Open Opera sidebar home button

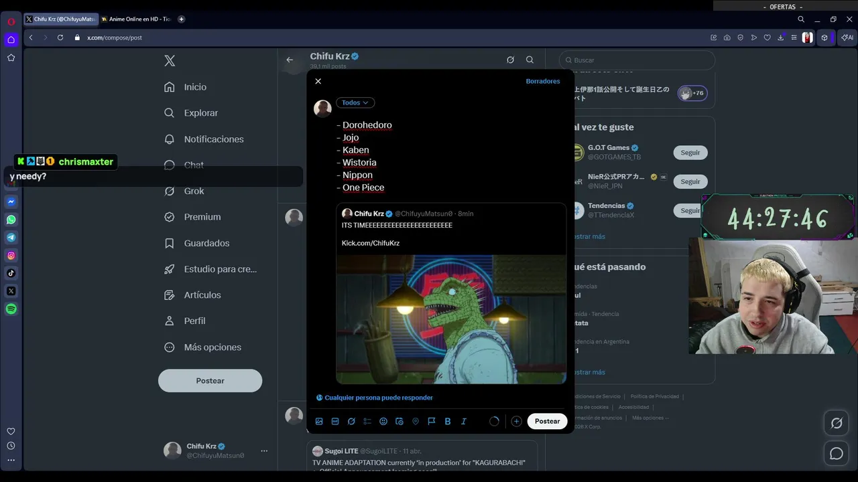point(11,39)
